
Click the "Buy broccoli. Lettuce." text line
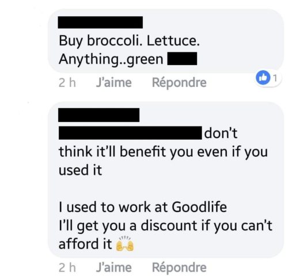(129, 41)
